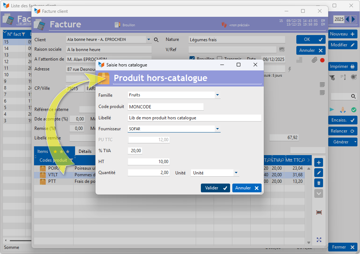Click the Quantité input field
This screenshot has height=254, width=360.
click(149, 173)
